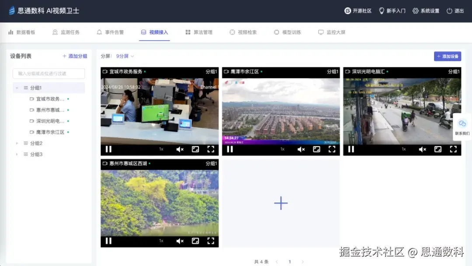
Task: Open picture-in-picture for 深圳光明电脑汇 video
Action: 437,149
